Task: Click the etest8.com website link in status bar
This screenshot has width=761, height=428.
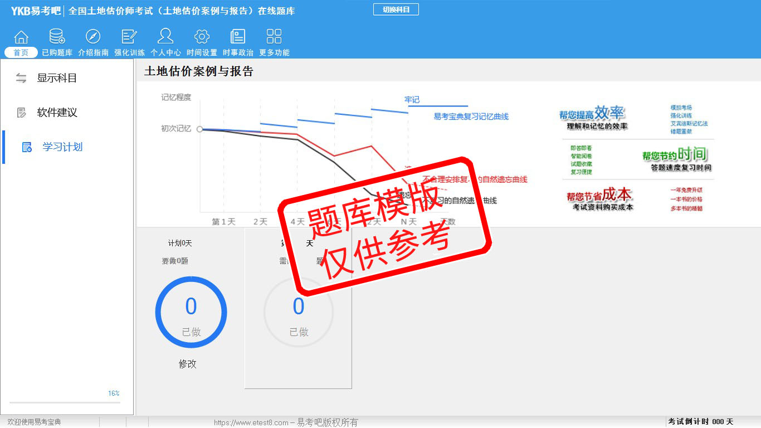Action: (x=251, y=422)
